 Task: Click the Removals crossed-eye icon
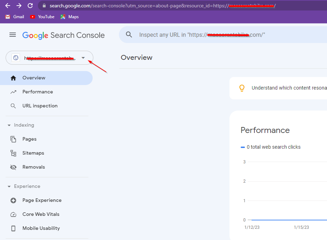tap(13, 167)
